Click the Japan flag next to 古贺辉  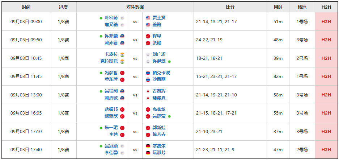(x=148, y=91)
